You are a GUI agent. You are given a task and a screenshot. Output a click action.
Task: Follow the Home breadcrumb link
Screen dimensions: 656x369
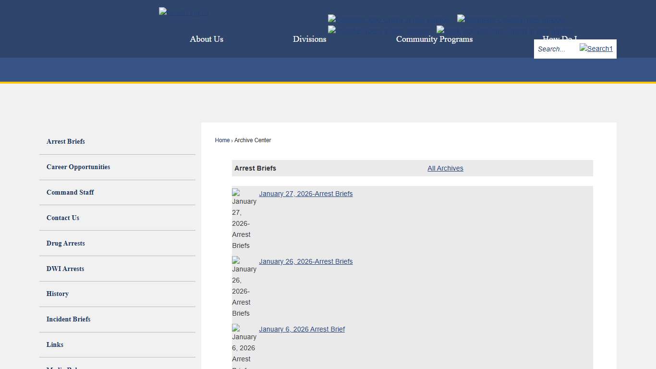coord(222,140)
